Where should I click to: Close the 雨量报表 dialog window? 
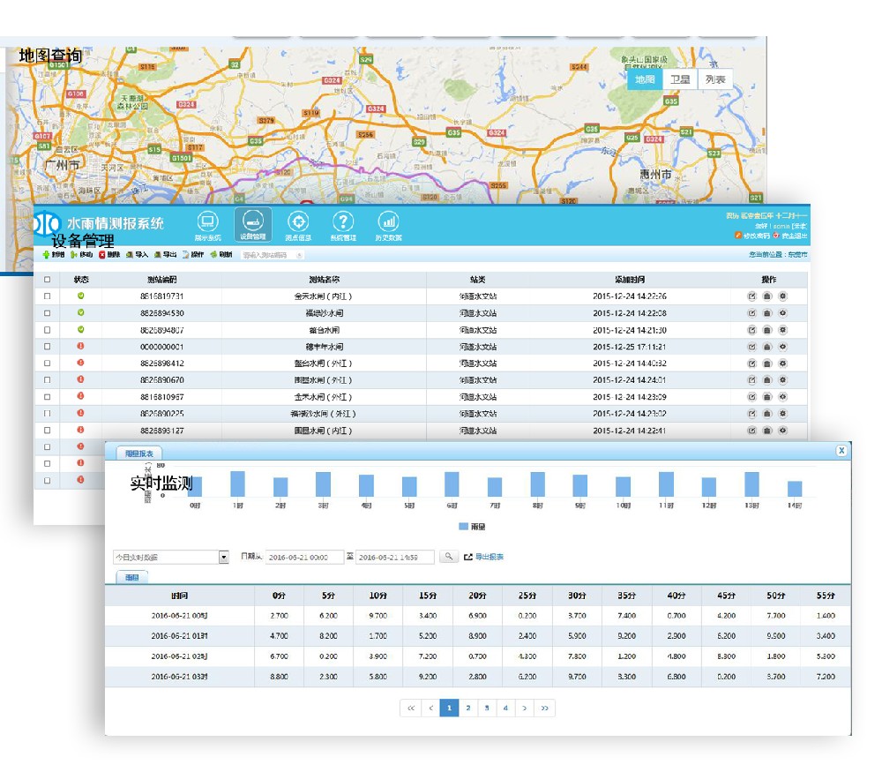click(841, 450)
